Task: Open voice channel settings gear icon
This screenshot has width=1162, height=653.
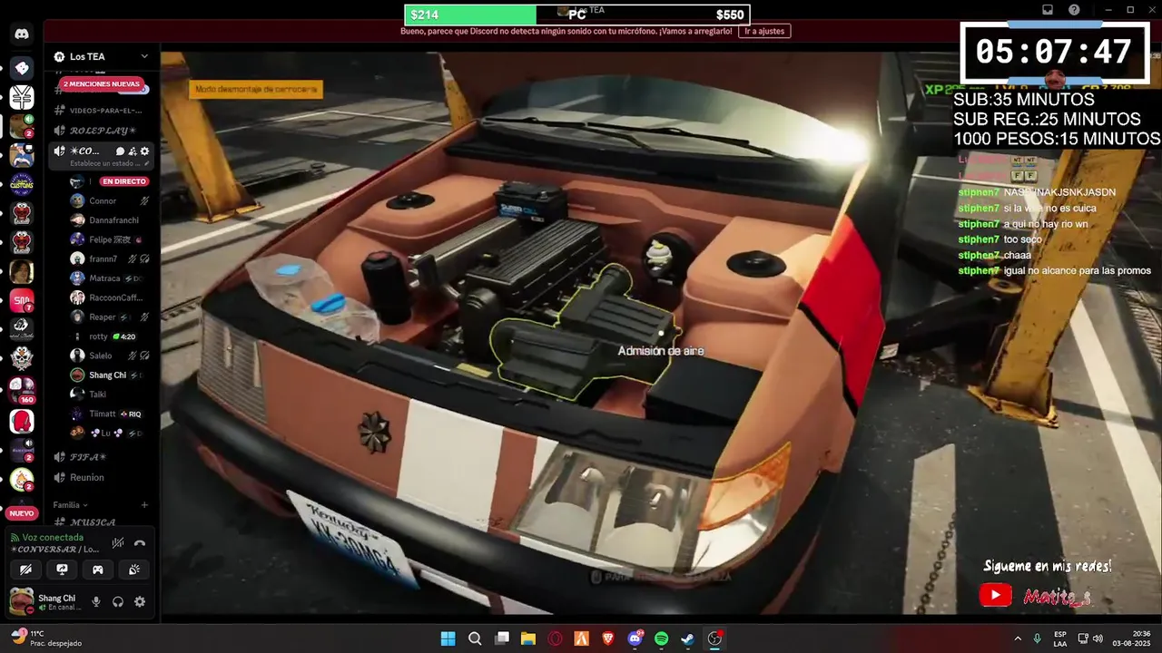Action: pyautogui.click(x=144, y=151)
